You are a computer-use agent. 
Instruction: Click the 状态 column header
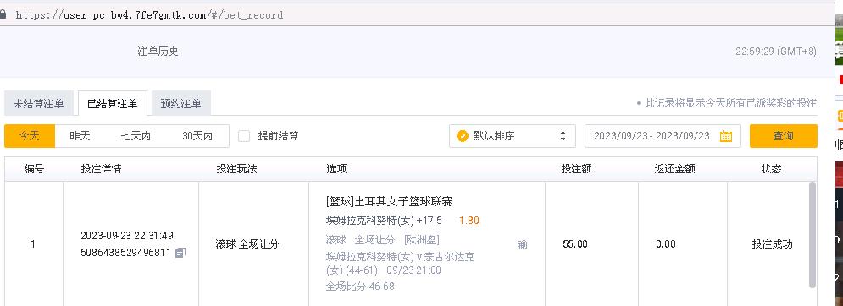(772, 169)
